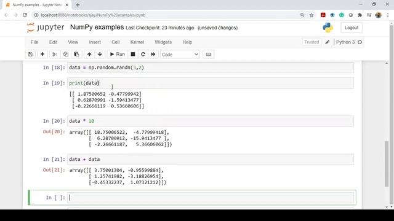Rename the notebook title NumPy examples
394x221 pixels.
pos(97,27)
